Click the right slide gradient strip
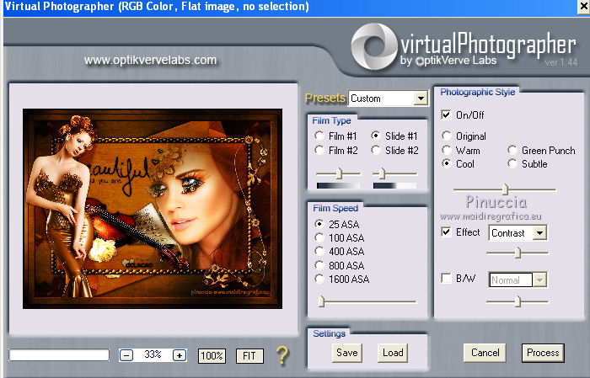The width and height of the screenshot is (590, 378). [394, 185]
